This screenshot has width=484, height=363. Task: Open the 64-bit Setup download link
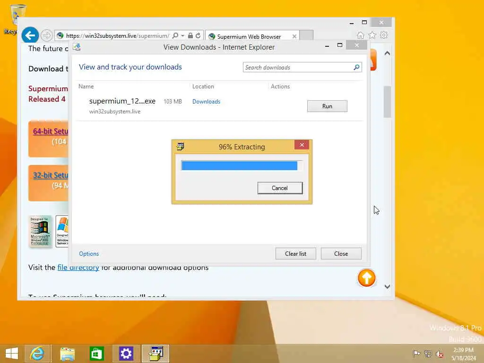(x=51, y=131)
